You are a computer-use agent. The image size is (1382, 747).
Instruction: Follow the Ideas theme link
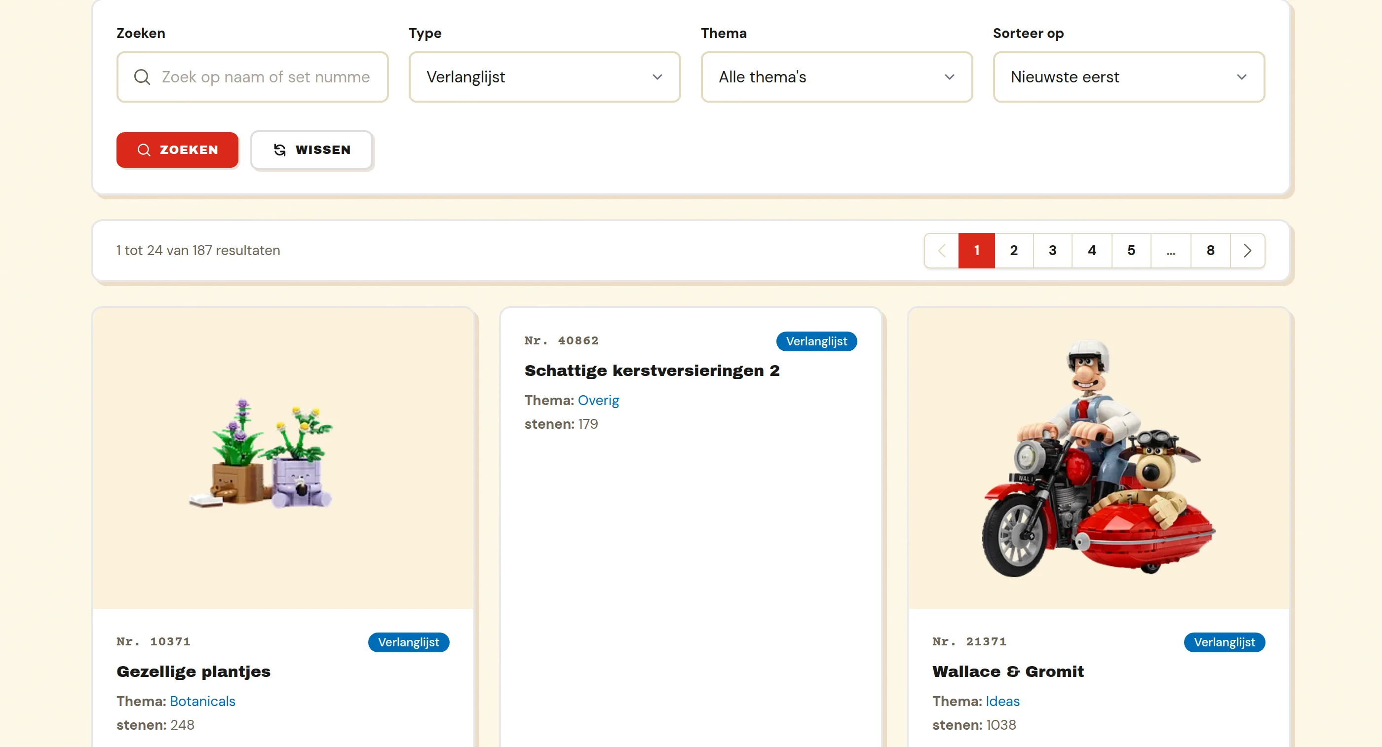1003,702
